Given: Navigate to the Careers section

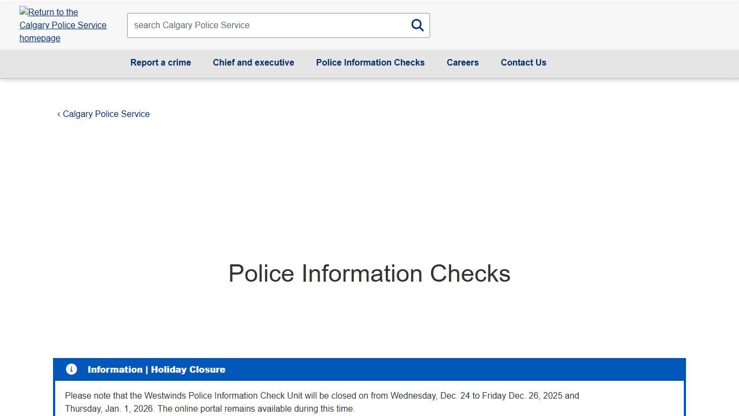Looking at the screenshot, I should click(x=463, y=62).
